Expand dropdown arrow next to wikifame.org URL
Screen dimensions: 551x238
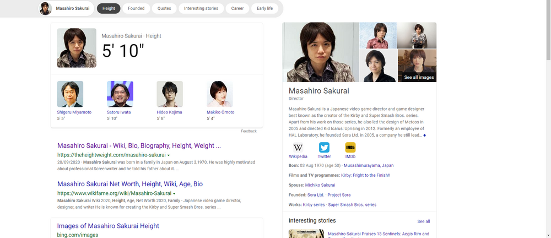click(x=174, y=194)
